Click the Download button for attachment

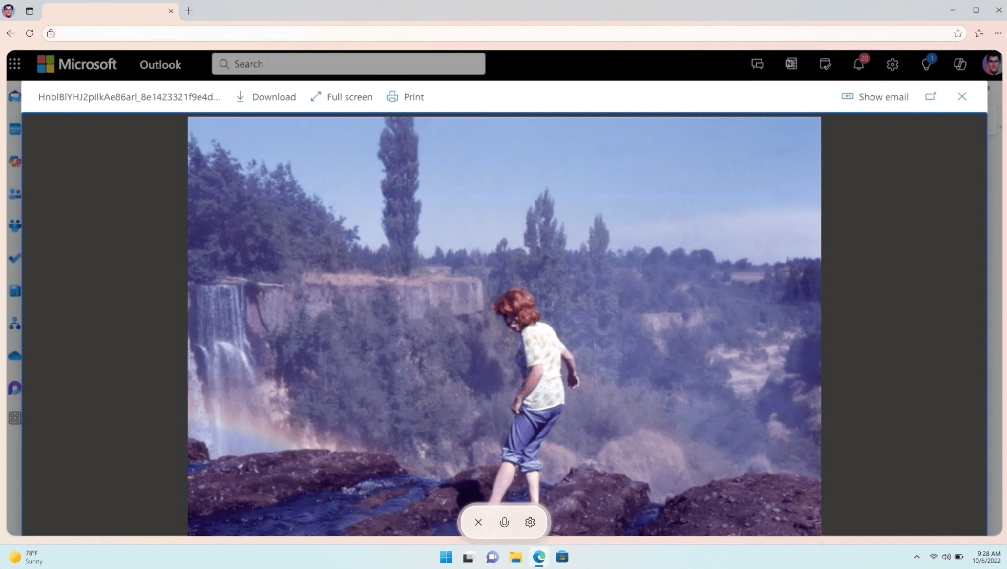pos(265,97)
